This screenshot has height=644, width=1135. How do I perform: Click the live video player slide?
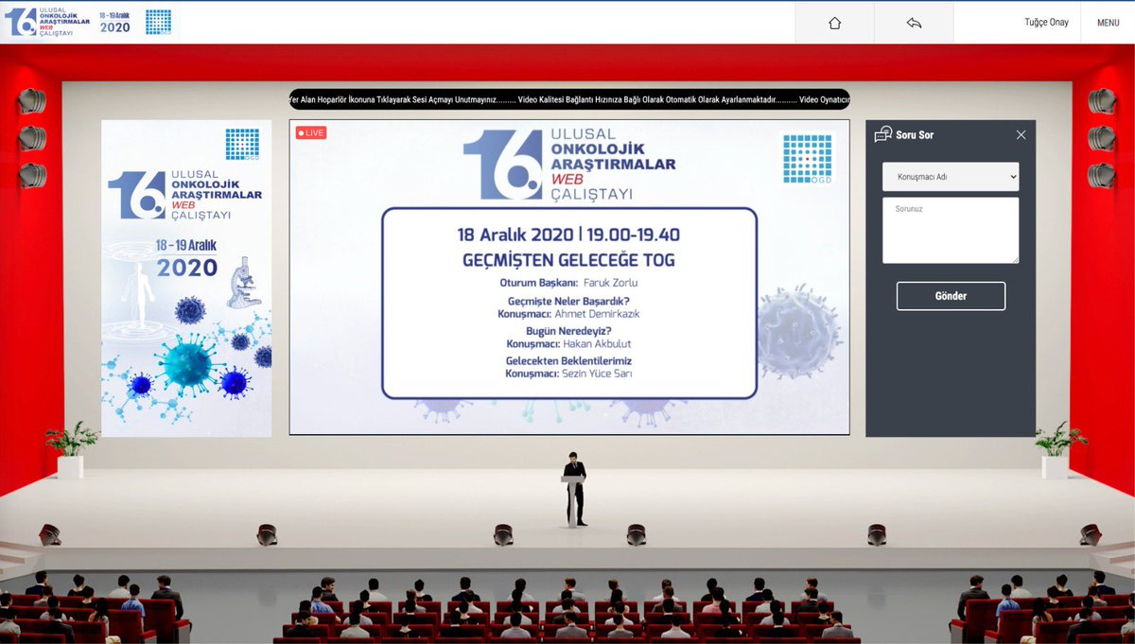point(569,277)
